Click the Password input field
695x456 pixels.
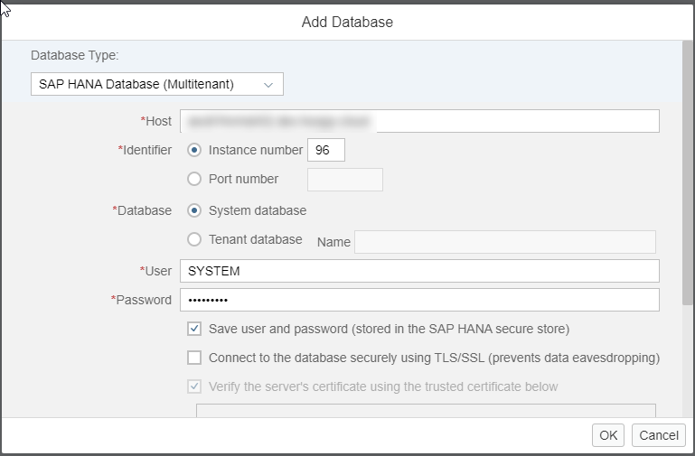pyautogui.click(x=419, y=300)
